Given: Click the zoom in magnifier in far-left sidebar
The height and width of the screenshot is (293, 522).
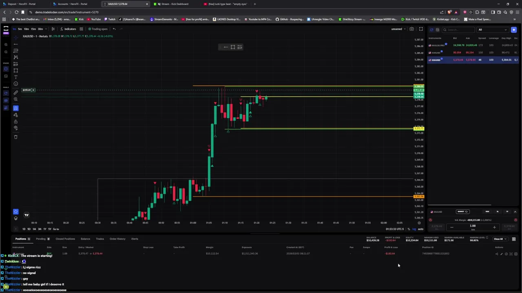Looking at the screenshot, I should pyautogui.click(x=6, y=45).
